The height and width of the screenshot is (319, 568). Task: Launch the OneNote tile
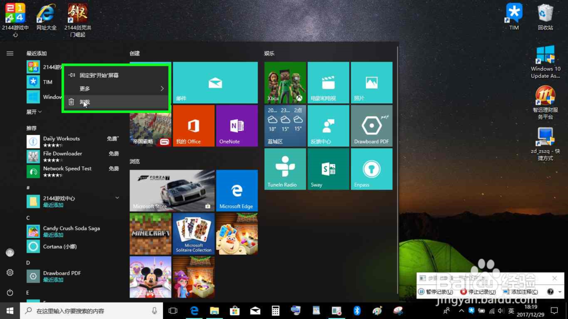point(237,125)
